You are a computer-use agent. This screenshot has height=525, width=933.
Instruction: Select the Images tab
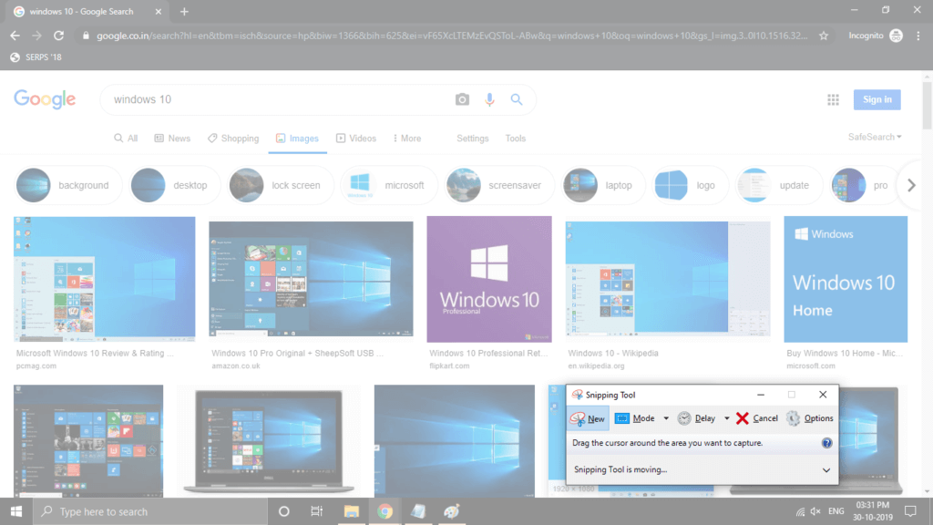(297, 139)
